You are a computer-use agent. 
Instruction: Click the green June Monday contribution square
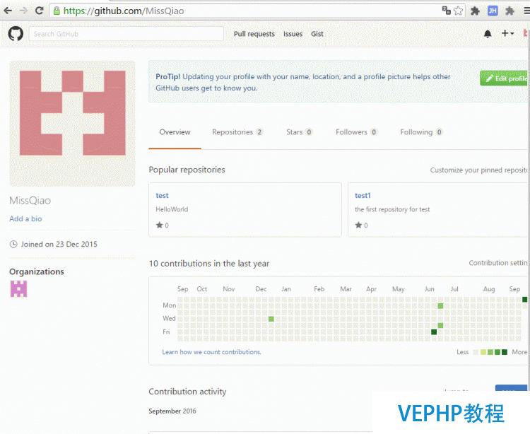click(440, 306)
